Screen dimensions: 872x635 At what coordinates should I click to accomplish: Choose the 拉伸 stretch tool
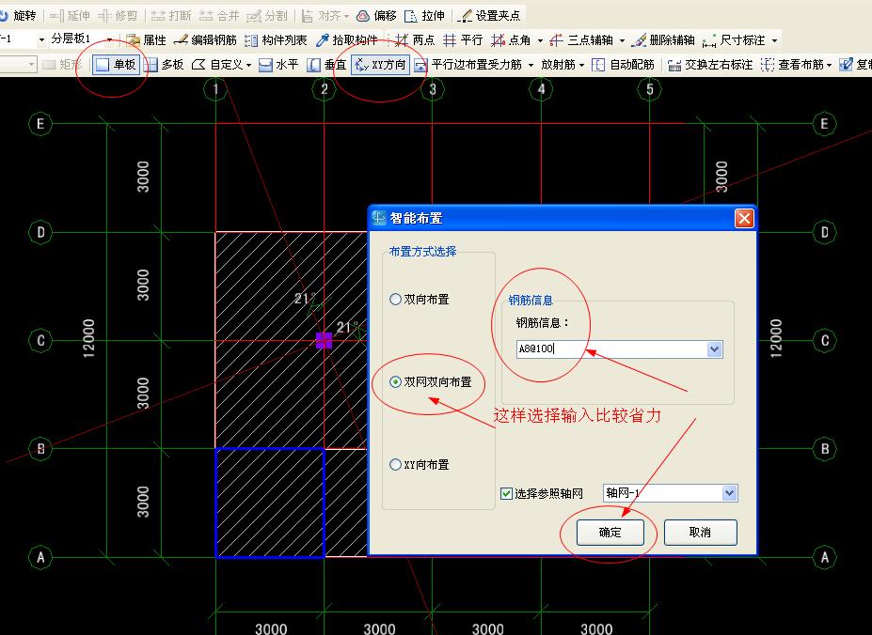[x=425, y=16]
